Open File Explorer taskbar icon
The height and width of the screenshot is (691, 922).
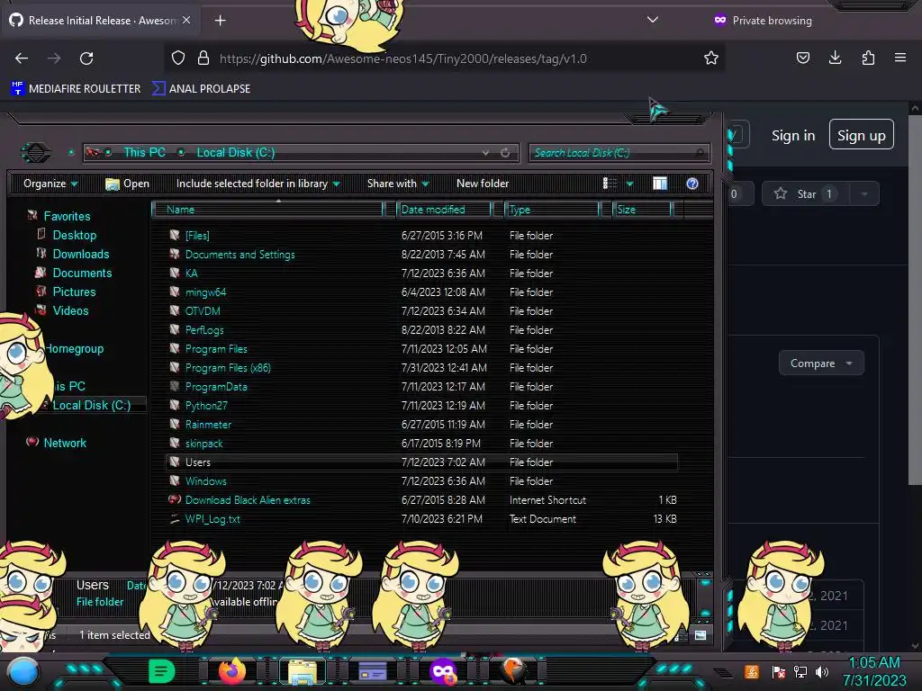point(303,671)
